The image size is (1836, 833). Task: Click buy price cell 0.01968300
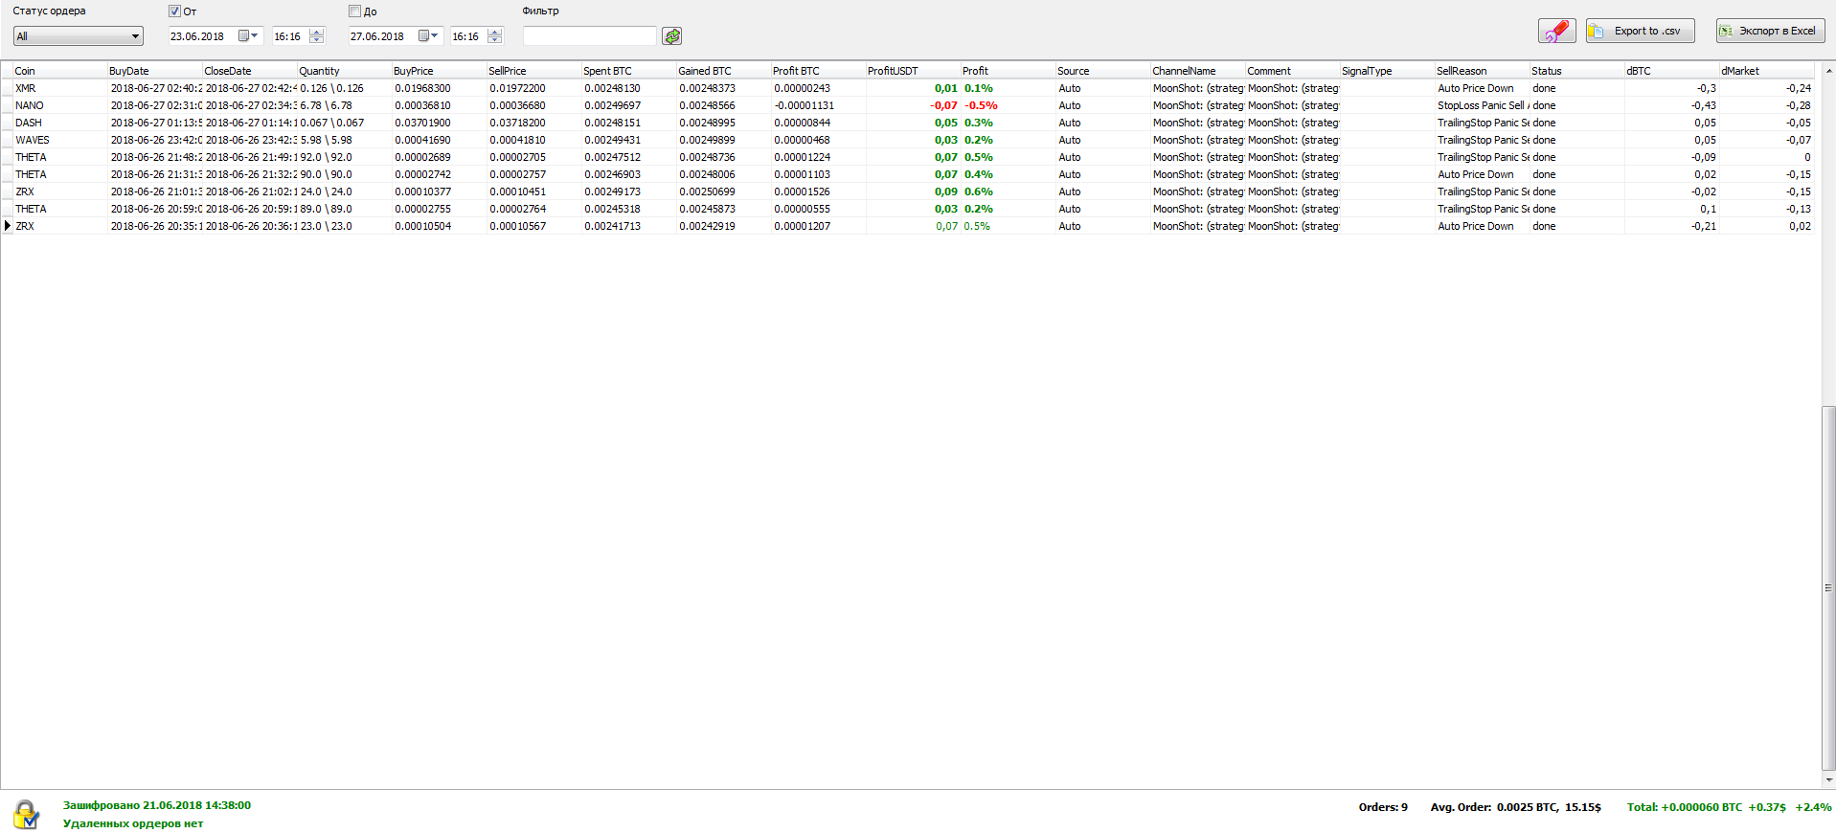click(439, 88)
